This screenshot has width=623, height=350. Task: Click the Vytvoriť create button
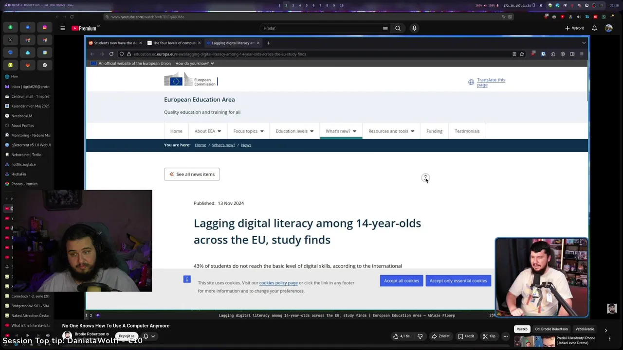pos(574,28)
